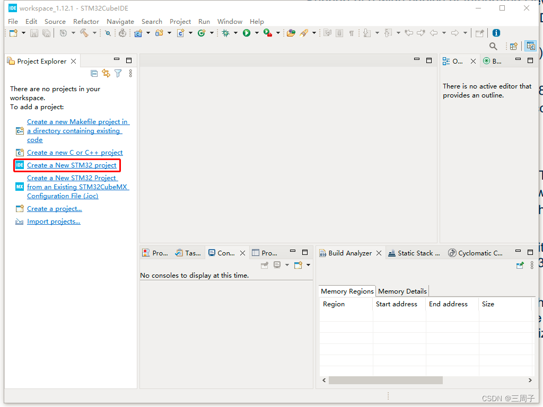This screenshot has width=543, height=407.
Task: Click the Build Analyzer horizontal scrollbar thumb
Action: coord(386,381)
